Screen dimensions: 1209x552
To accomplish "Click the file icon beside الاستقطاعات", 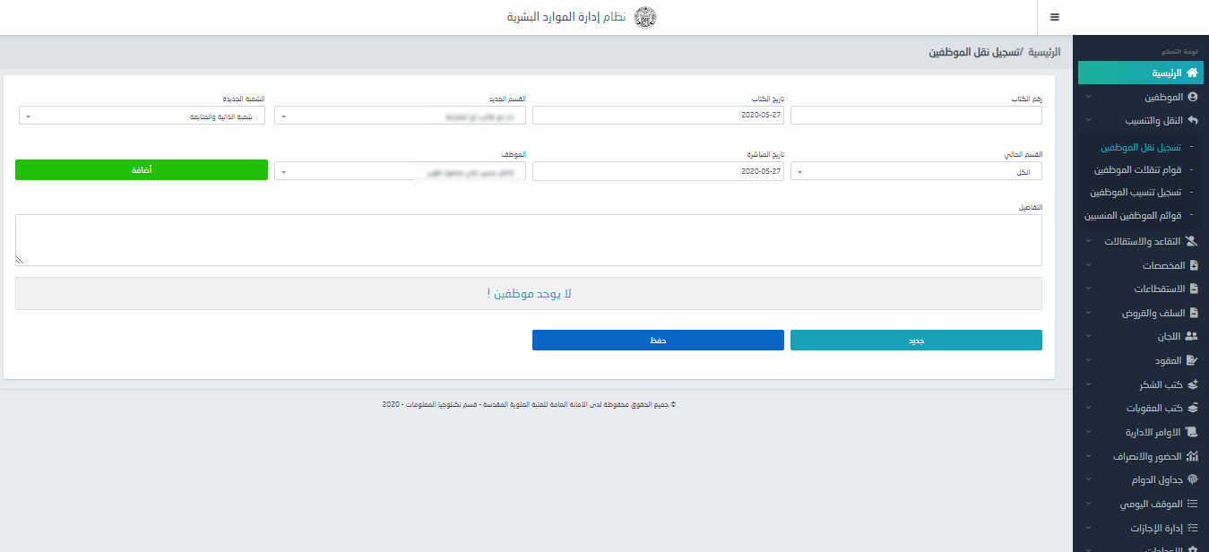I will (1193, 289).
